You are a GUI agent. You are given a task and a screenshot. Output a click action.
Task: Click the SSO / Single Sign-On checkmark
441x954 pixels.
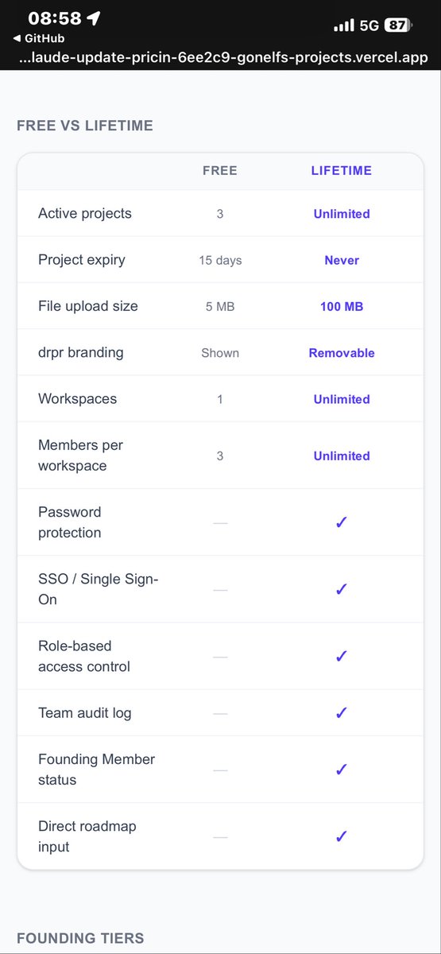(x=342, y=589)
